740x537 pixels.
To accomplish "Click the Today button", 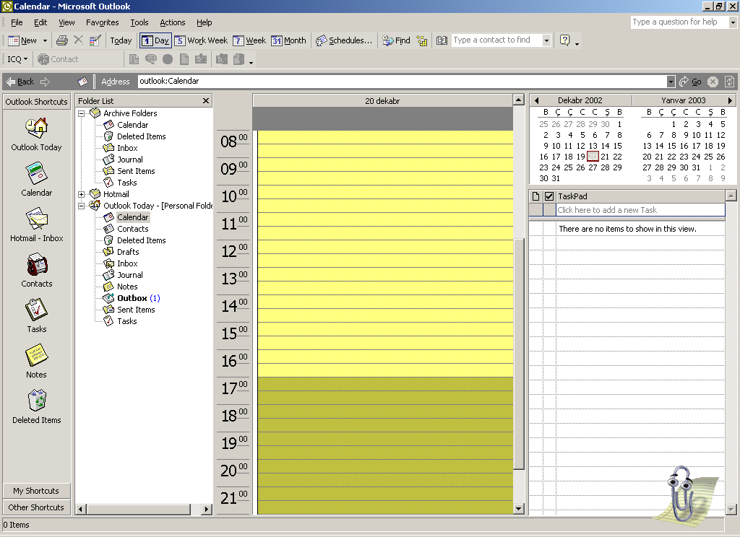I will coord(121,40).
